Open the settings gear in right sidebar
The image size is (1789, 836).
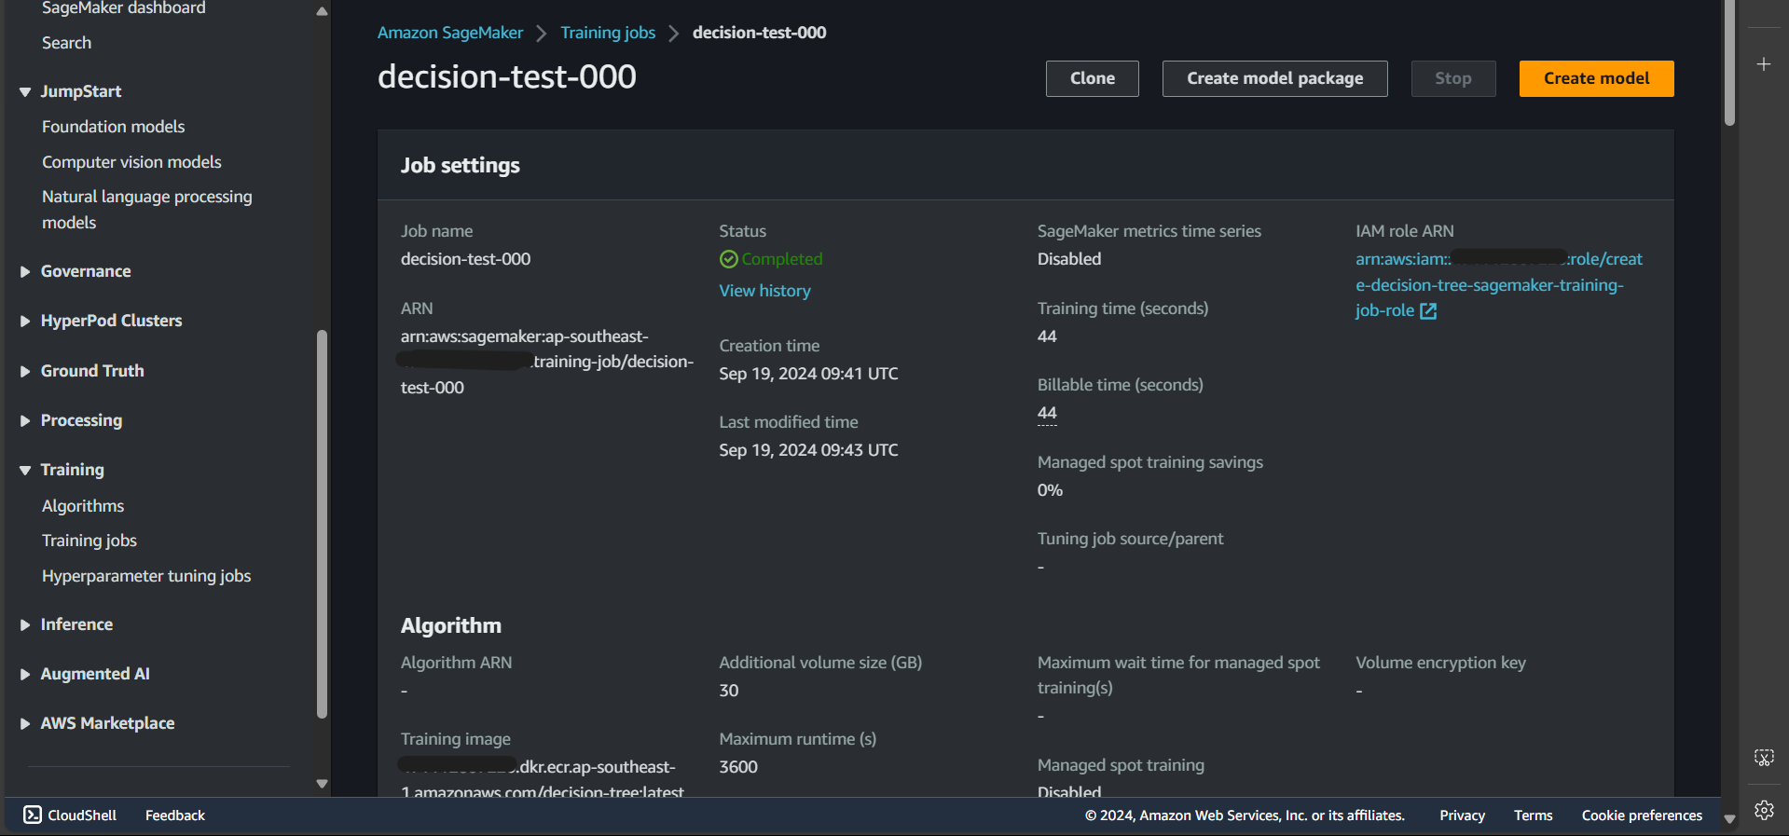pyautogui.click(x=1763, y=810)
